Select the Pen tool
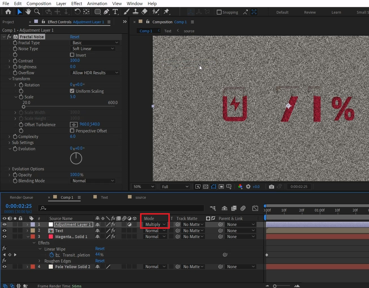The image size is (369, 288). pos(106,12)
